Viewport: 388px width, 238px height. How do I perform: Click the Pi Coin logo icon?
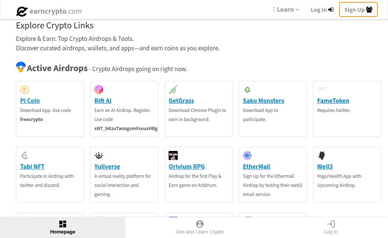(x=25, y=89)
